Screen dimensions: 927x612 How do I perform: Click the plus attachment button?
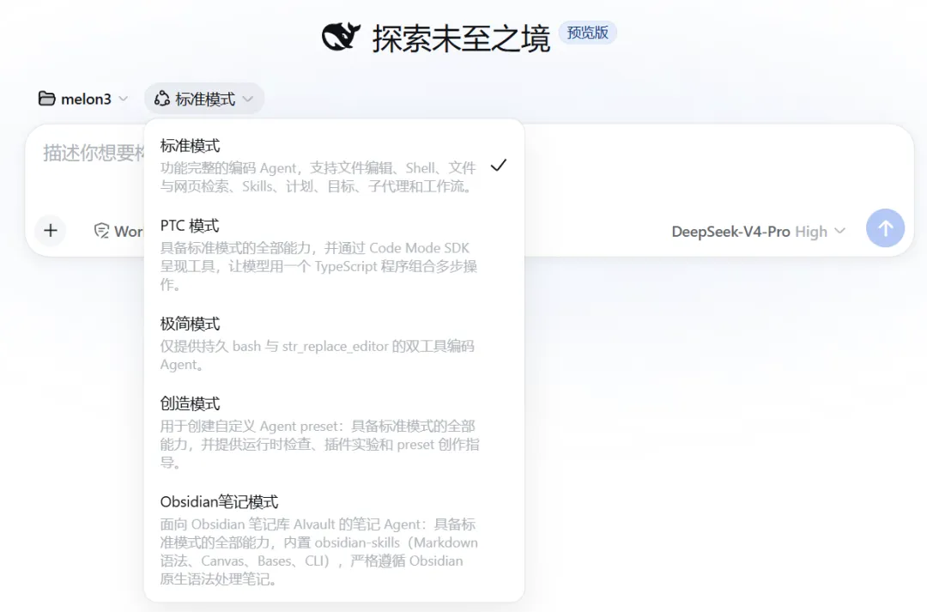click(x=51, y=230)
